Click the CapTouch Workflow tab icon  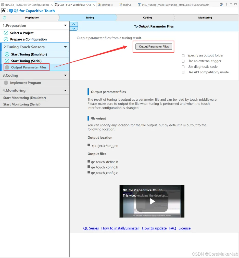tap(57, 5)
